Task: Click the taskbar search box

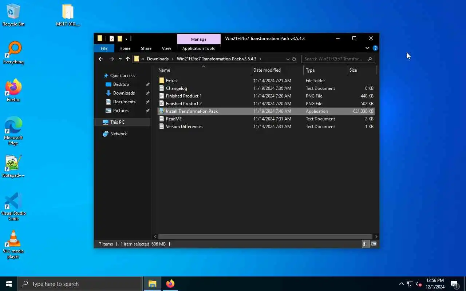Action: click(x=80, y=284)
